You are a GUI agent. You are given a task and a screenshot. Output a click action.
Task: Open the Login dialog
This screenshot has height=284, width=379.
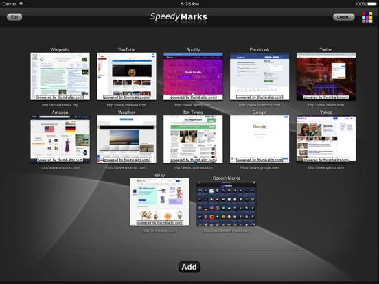pos(343,17)
